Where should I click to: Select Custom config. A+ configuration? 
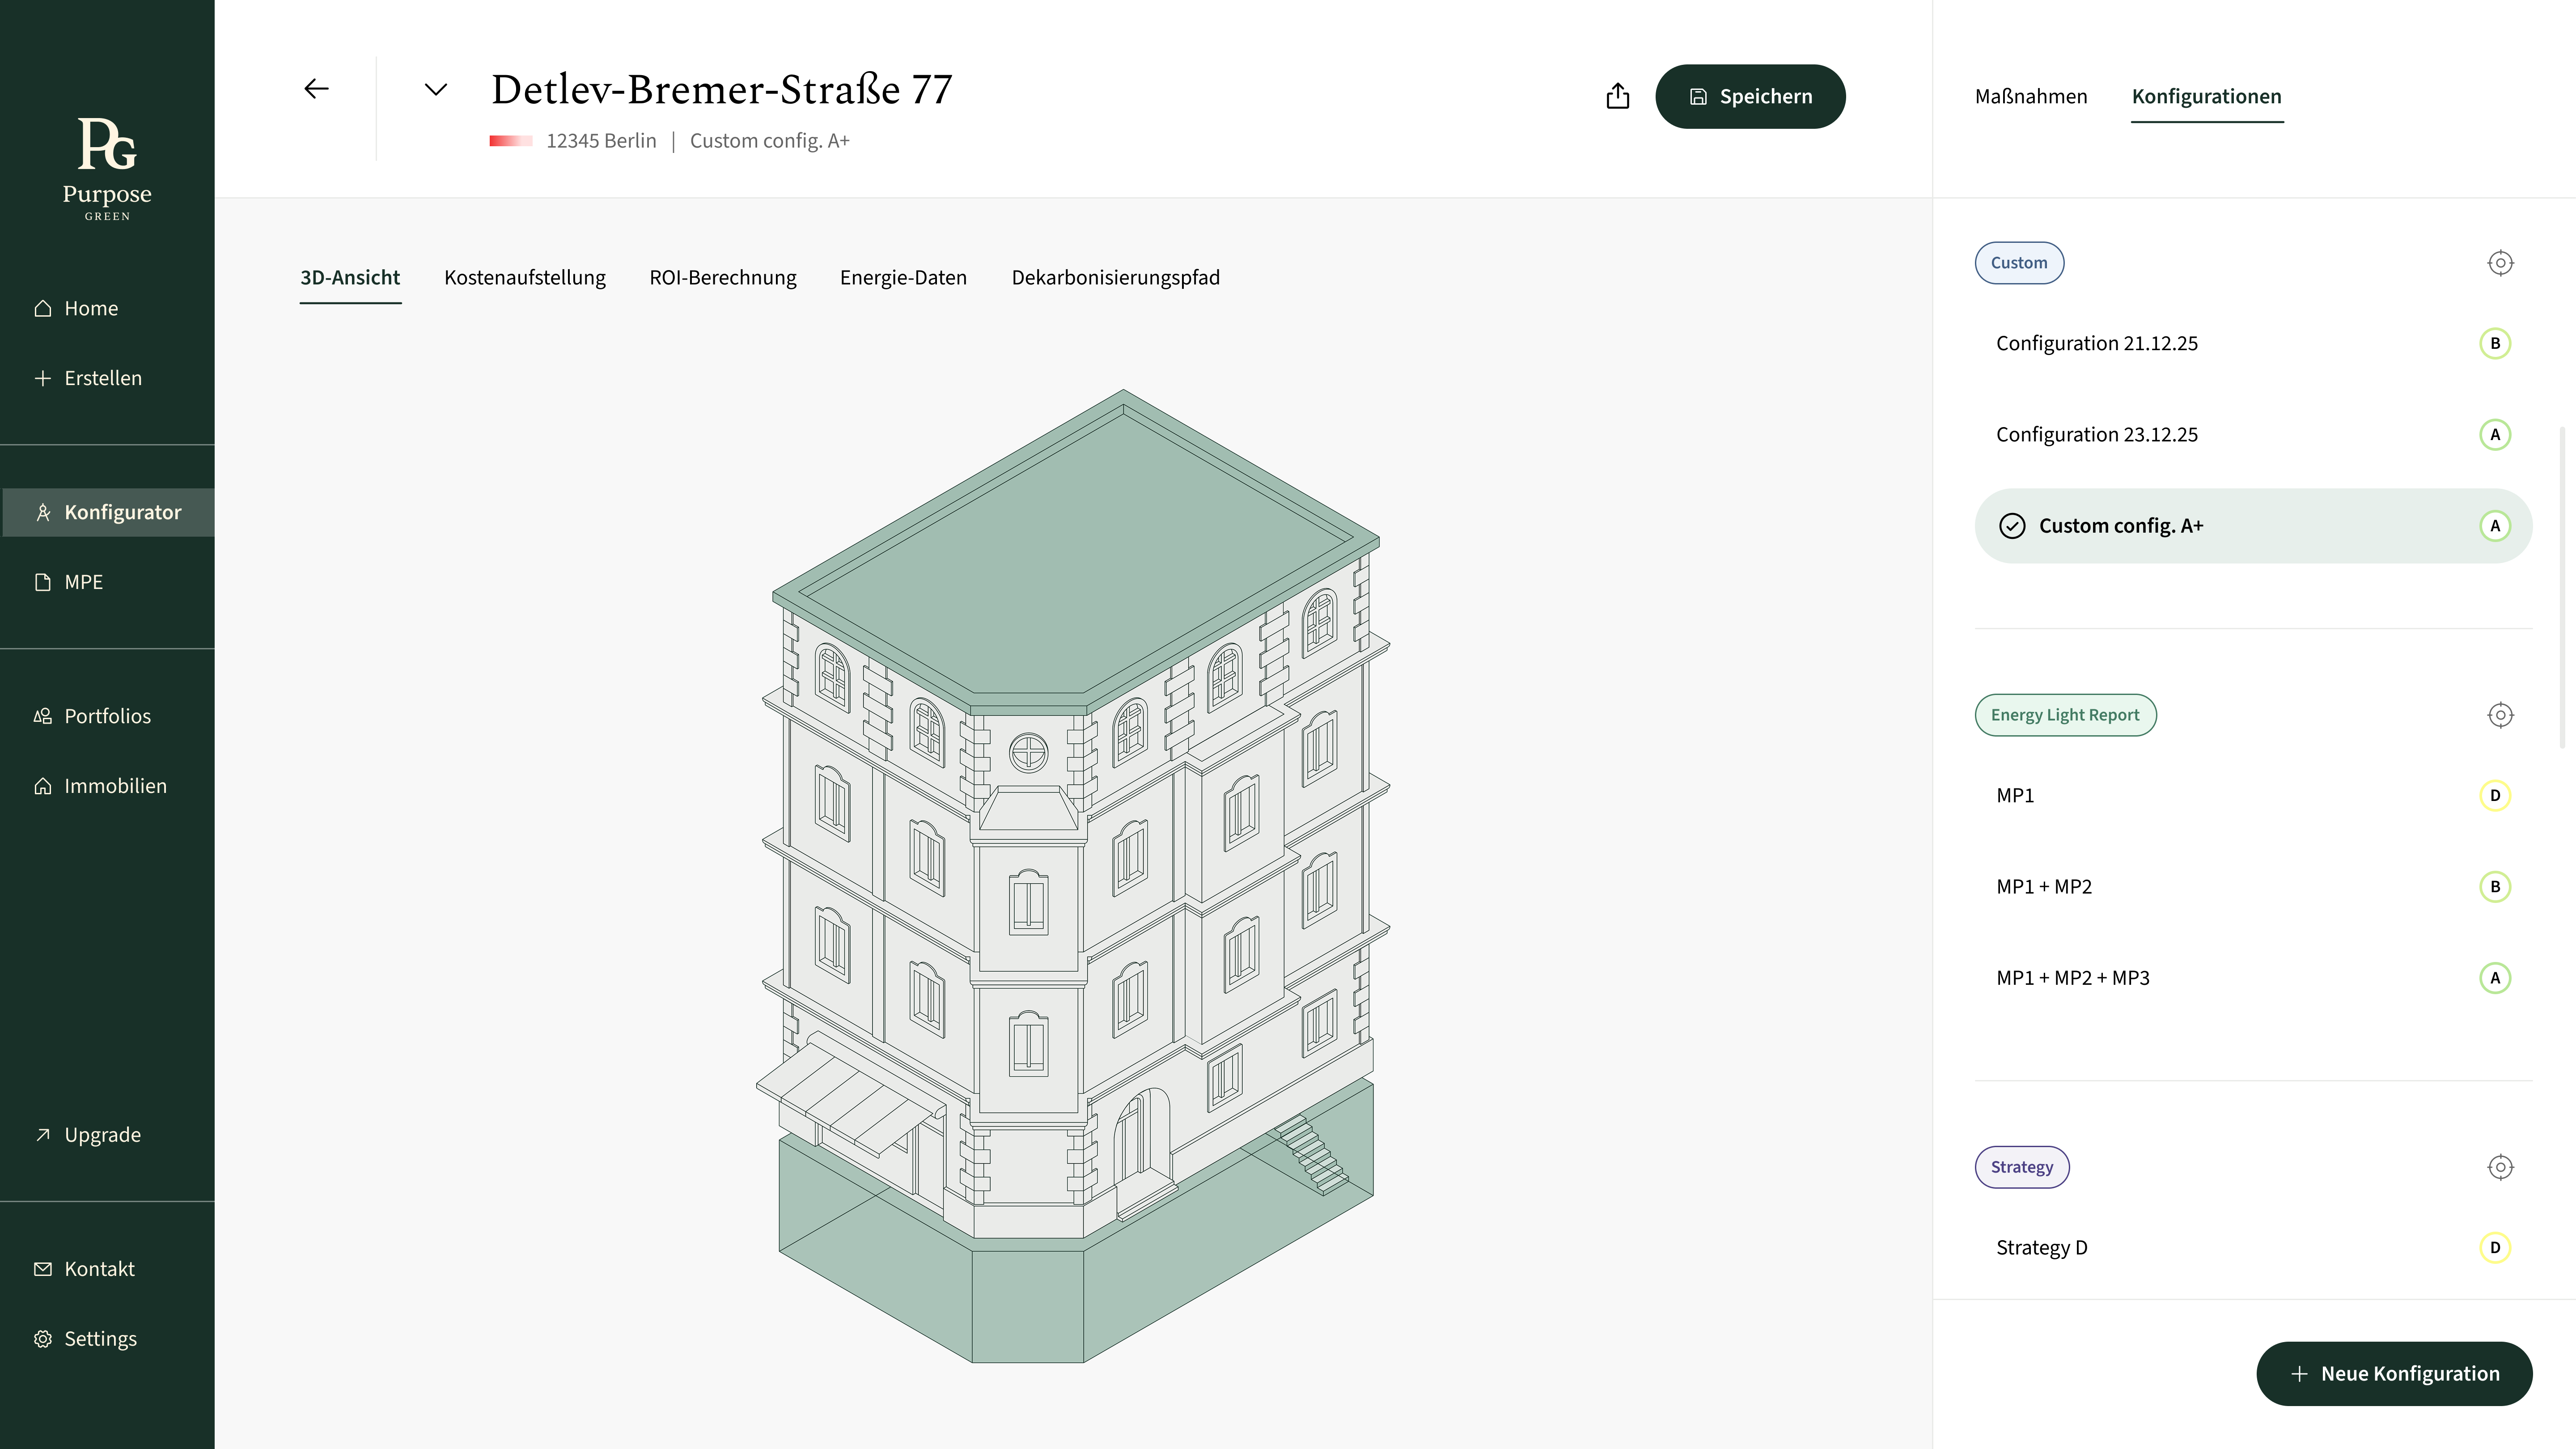[x=2253, y=526]
